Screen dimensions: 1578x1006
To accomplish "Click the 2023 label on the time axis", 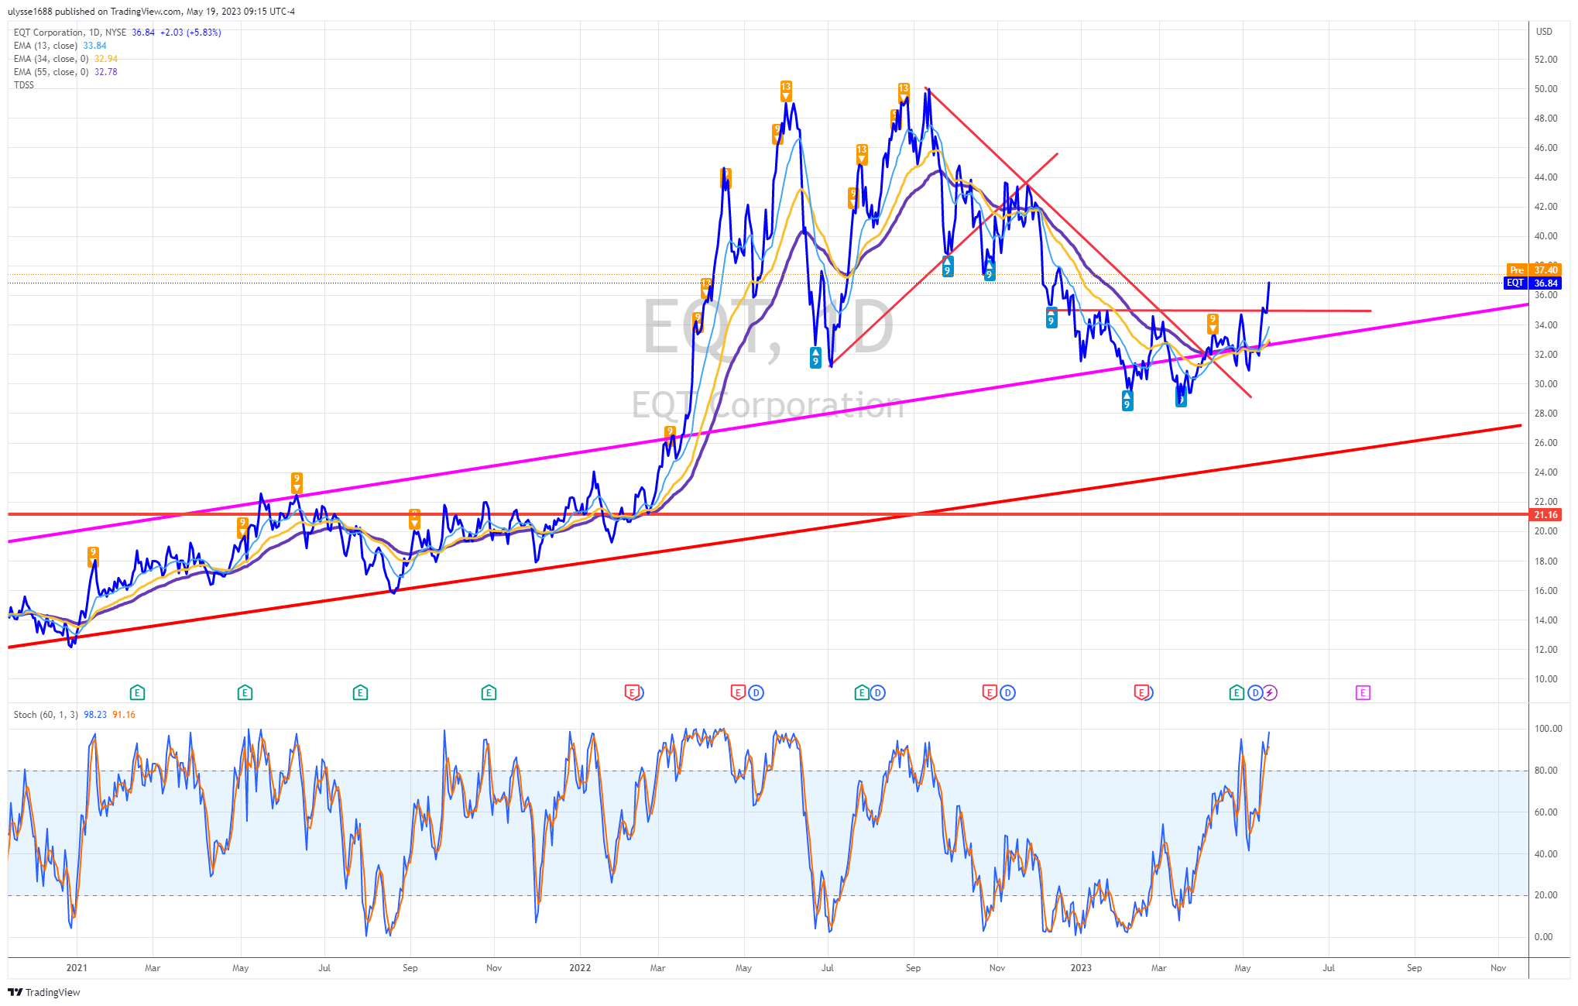I will [x=1081, y=968].
